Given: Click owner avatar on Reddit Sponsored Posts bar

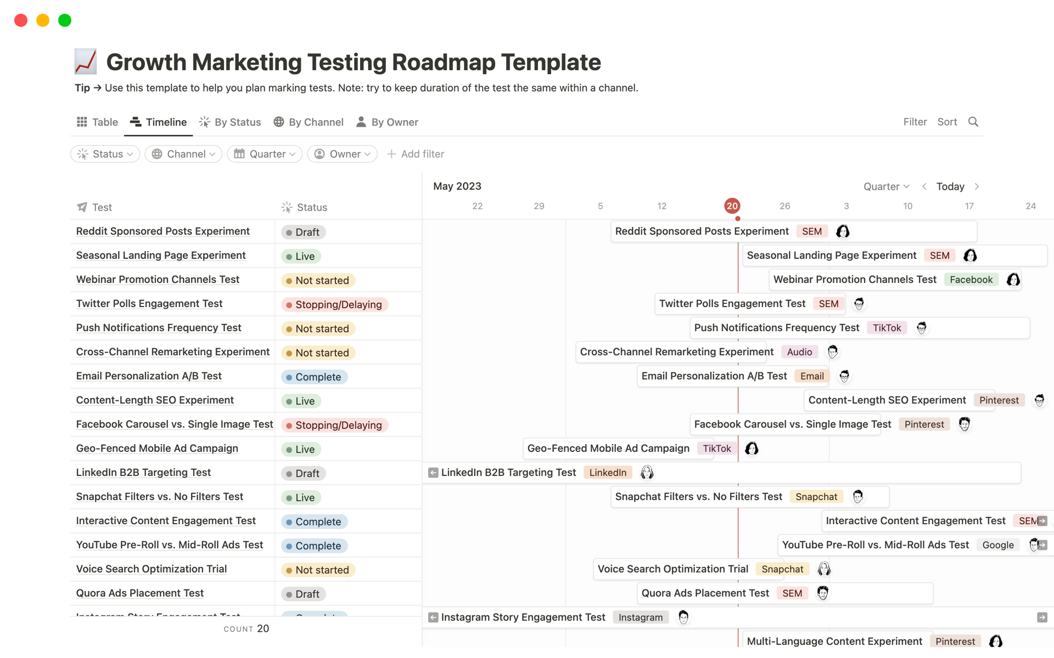Looking at the screenshot, I should pos(843,231).
